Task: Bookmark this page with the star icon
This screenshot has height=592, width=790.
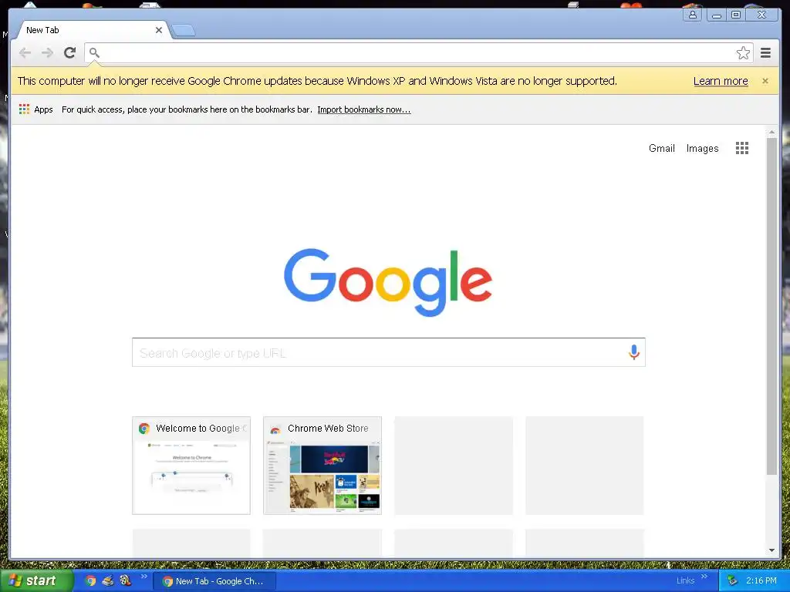Action: click(743, 53)
